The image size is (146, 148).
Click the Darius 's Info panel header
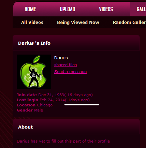coord(34,43)
